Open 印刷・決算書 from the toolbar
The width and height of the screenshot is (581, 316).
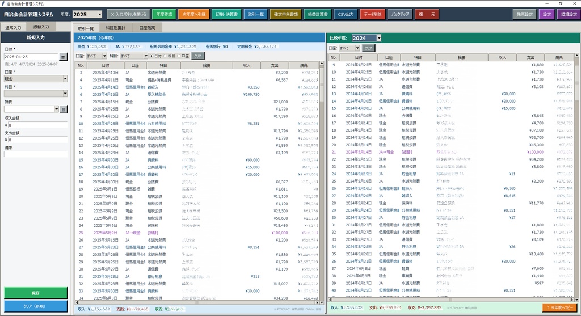[x=227, y=14]
